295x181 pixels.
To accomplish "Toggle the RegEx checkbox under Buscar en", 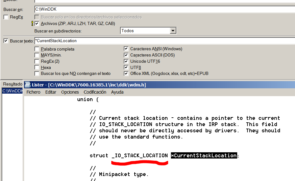I will (6, 17).
